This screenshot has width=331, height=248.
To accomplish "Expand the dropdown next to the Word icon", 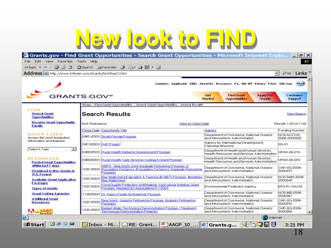I will tap(152, 67).
